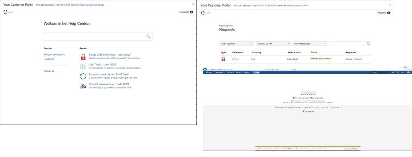The height and width of the screenshot is (157, 412).
Task: Click the Help Centrum breadcrumb link
Action: point(226,26)
